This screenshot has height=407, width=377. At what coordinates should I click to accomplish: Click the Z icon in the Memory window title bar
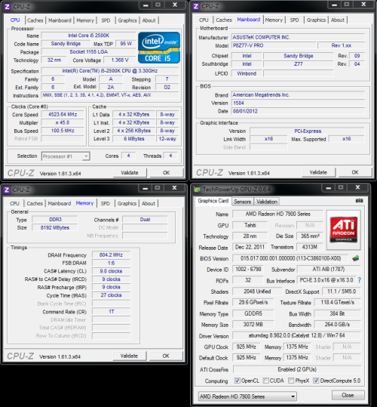(7, 190)
